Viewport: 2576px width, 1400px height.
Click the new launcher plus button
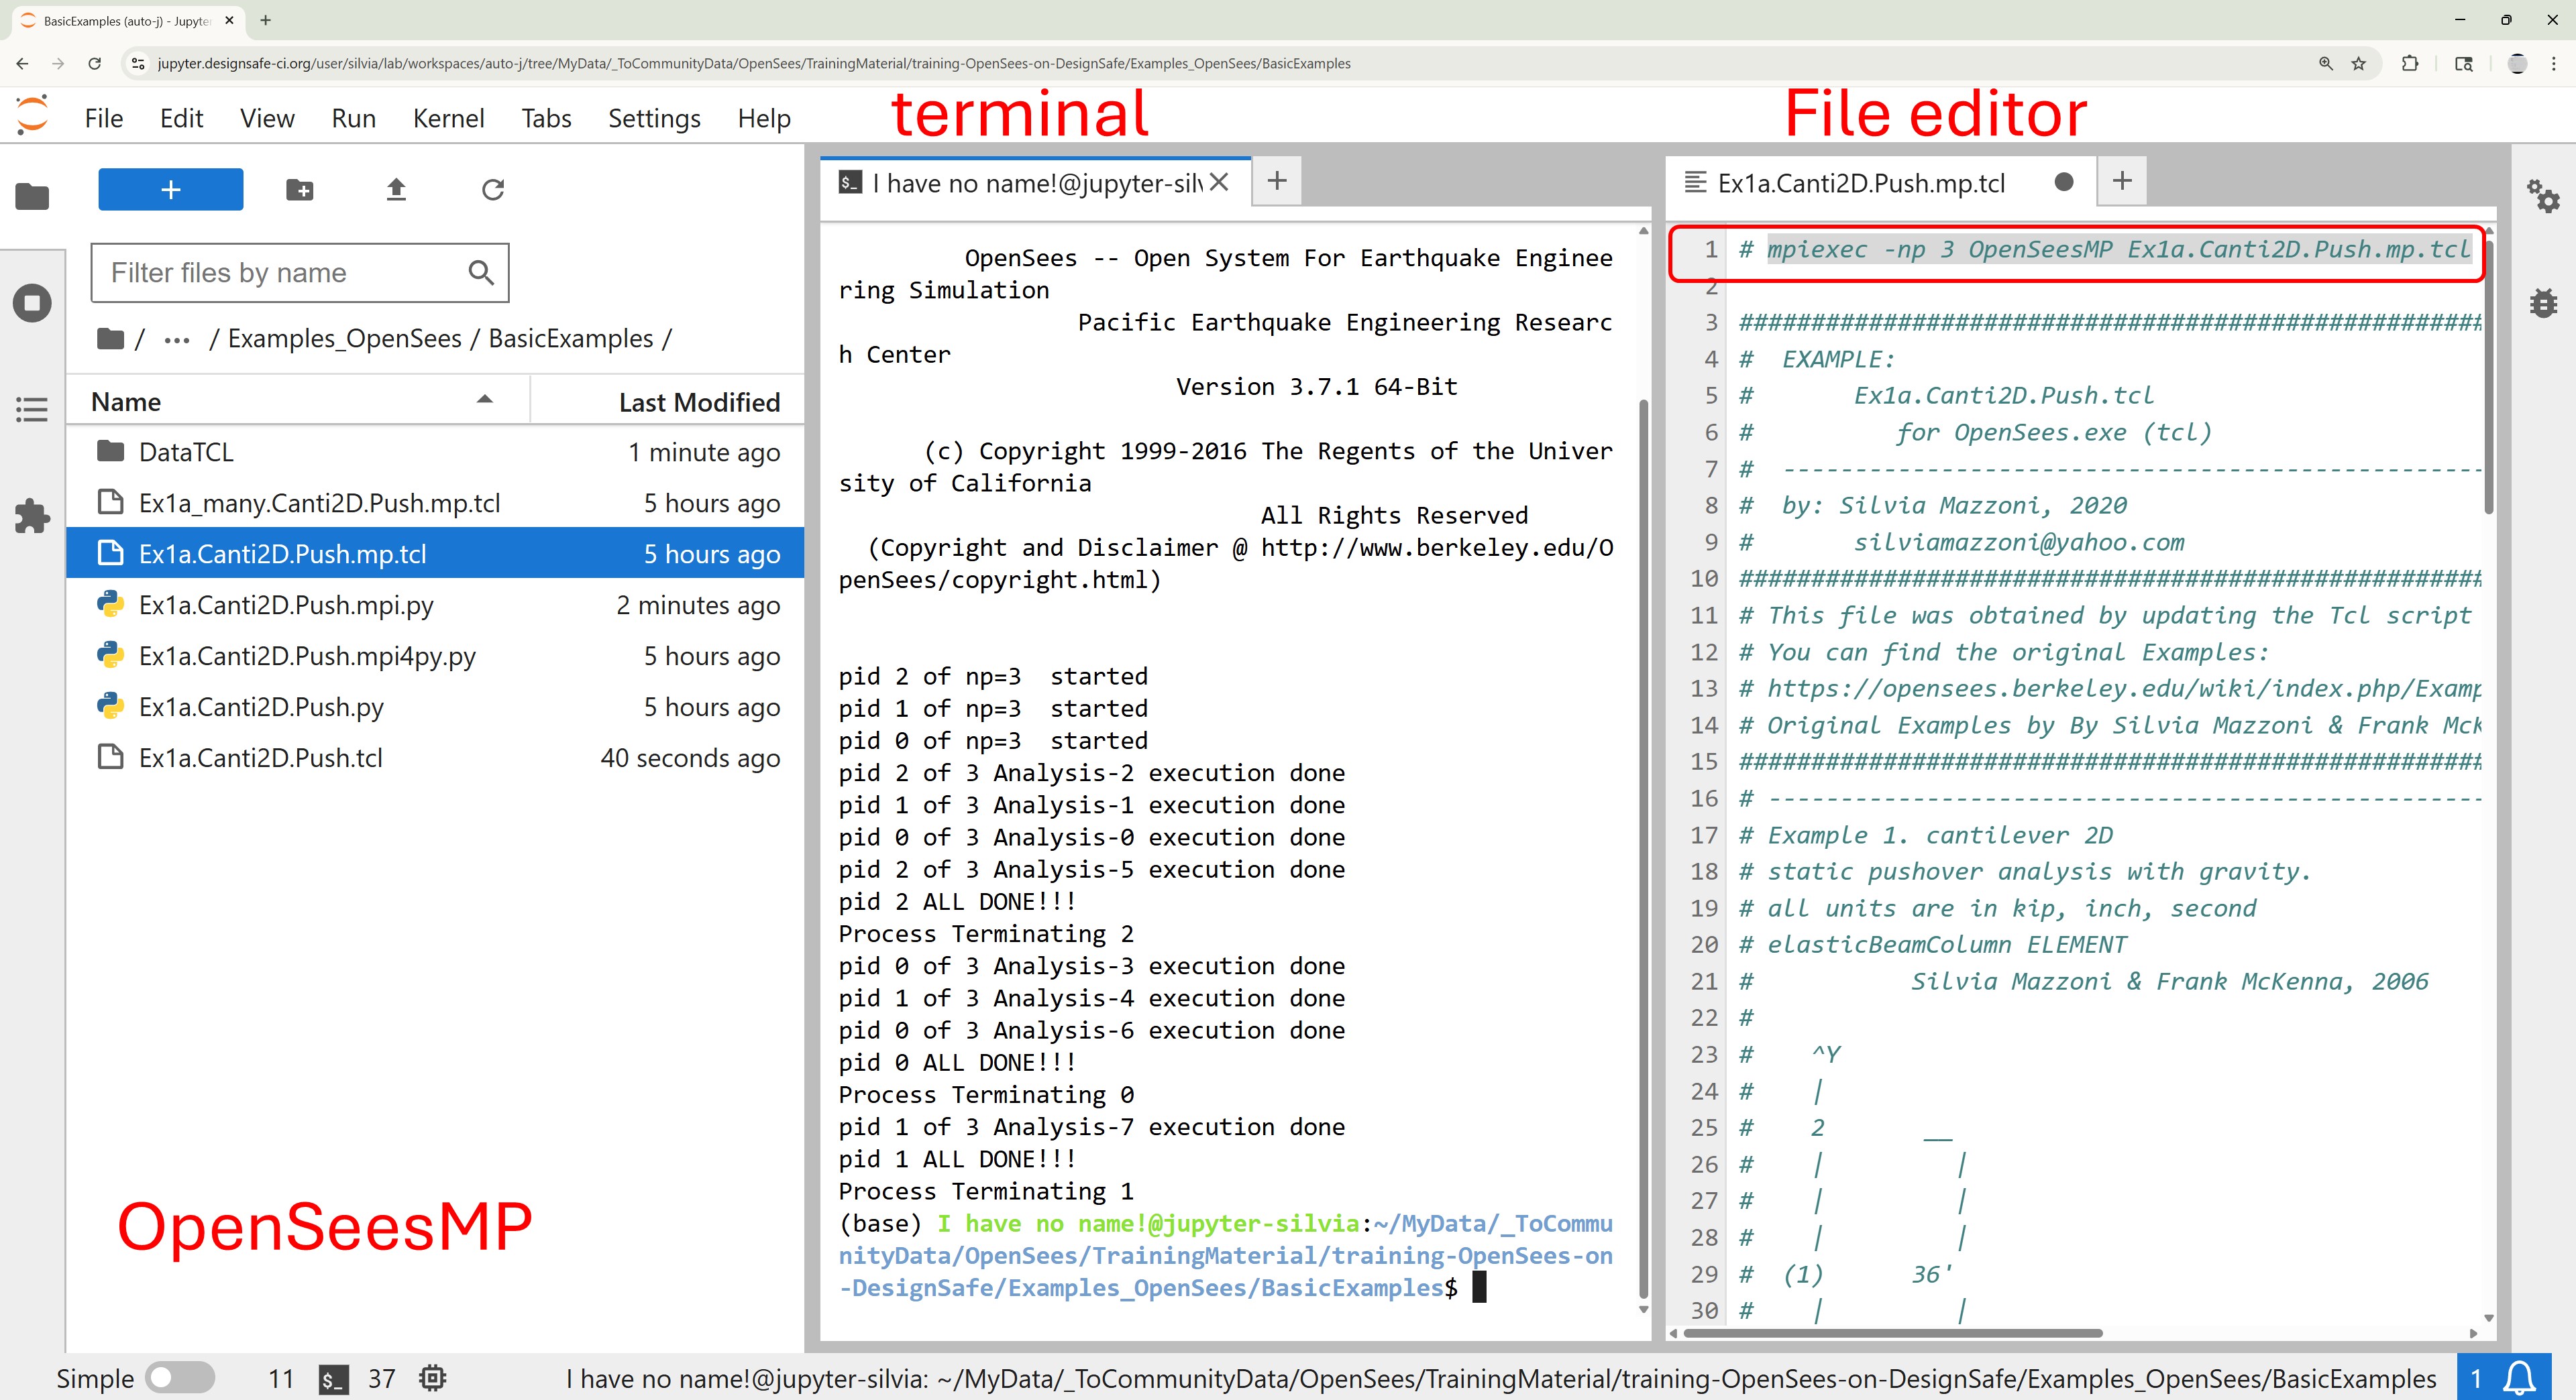point(170,190)
